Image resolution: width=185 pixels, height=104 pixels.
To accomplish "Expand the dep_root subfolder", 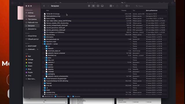I will [45, 60].
